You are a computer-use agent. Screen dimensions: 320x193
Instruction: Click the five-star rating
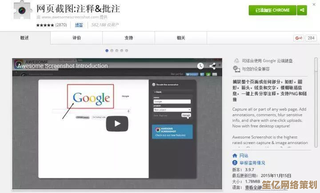[x=44, y=25]
